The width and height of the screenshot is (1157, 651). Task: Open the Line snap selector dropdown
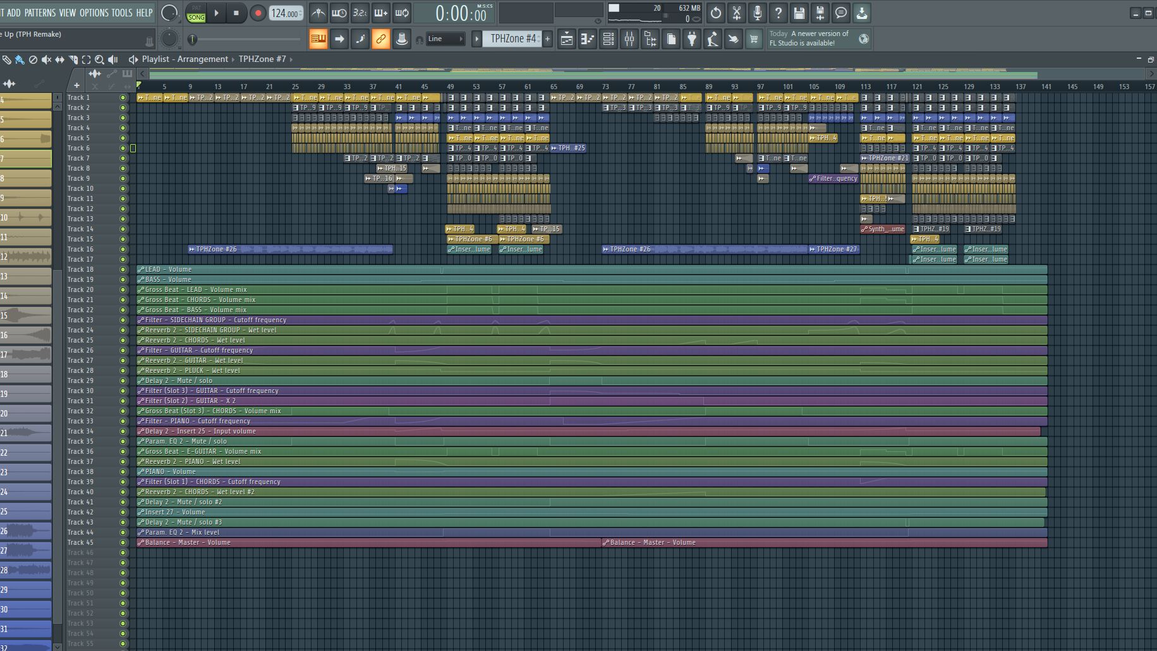click(445, 39)
